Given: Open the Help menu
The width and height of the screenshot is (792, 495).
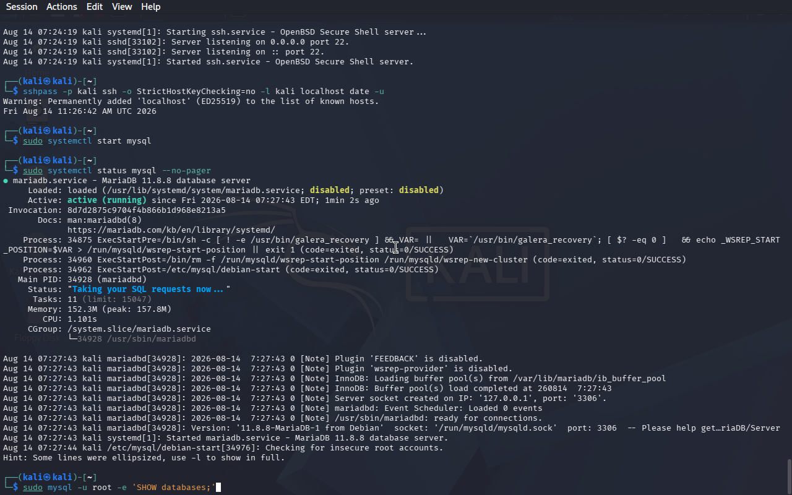Looking at the screenshot, I should 151,7.
